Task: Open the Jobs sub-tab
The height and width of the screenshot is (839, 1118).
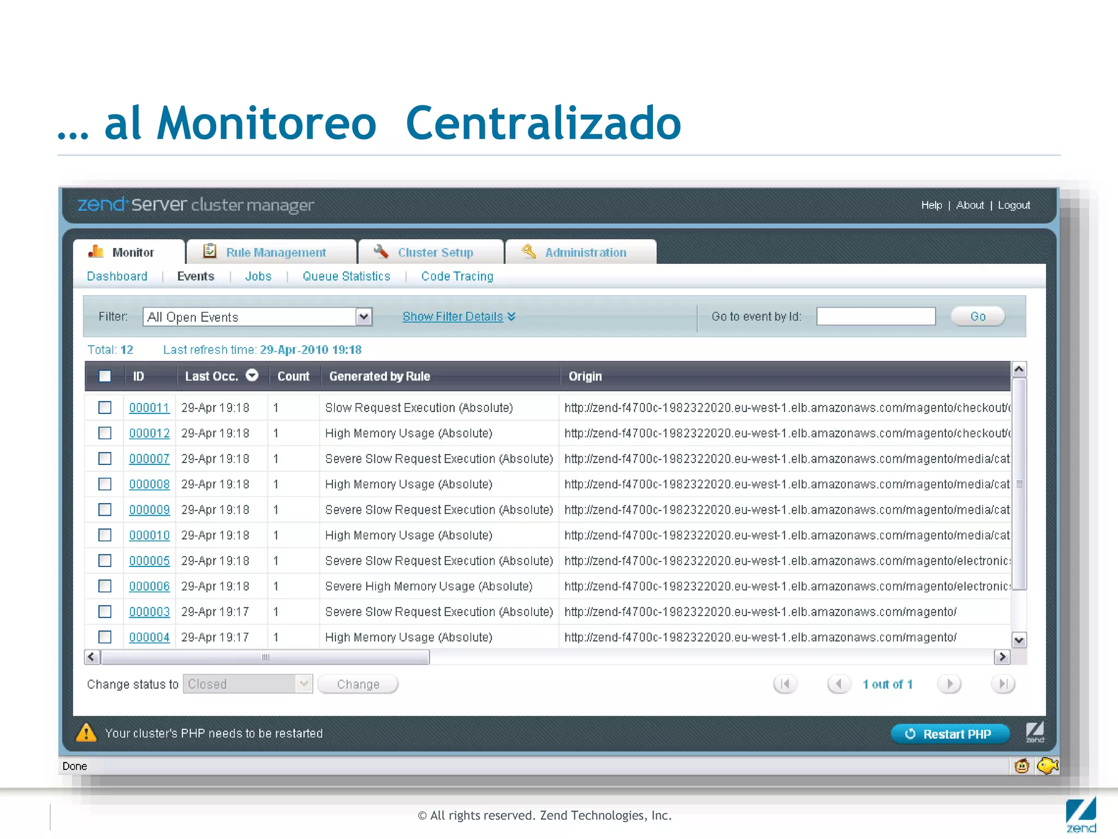Action: tap(258, 276)
